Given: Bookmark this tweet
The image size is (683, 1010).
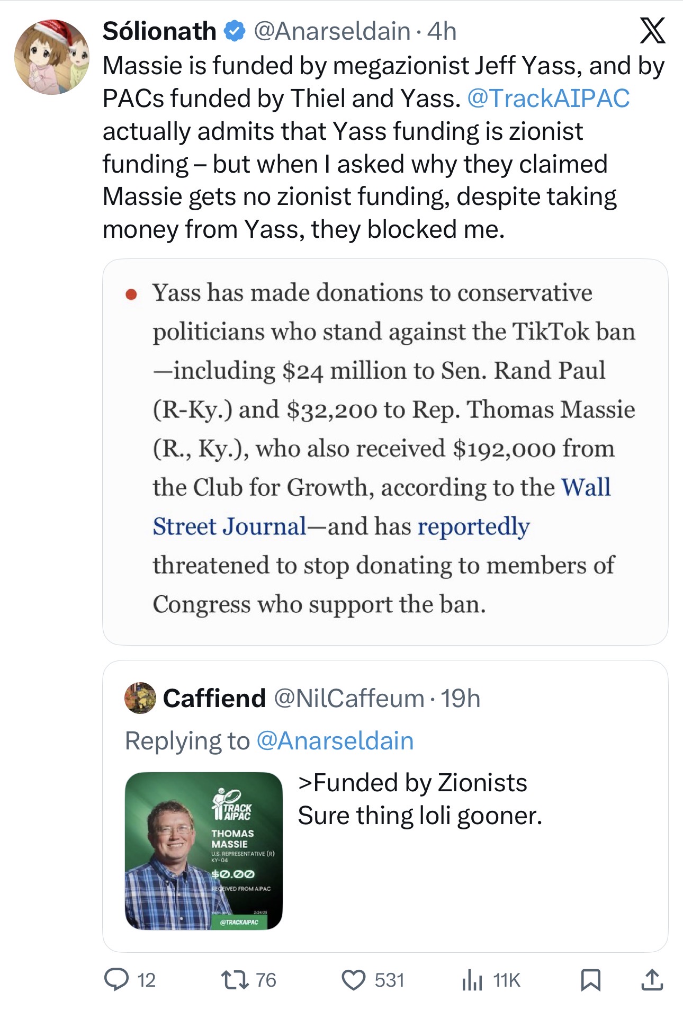Looking at the screenshot, I should (590, 979).
